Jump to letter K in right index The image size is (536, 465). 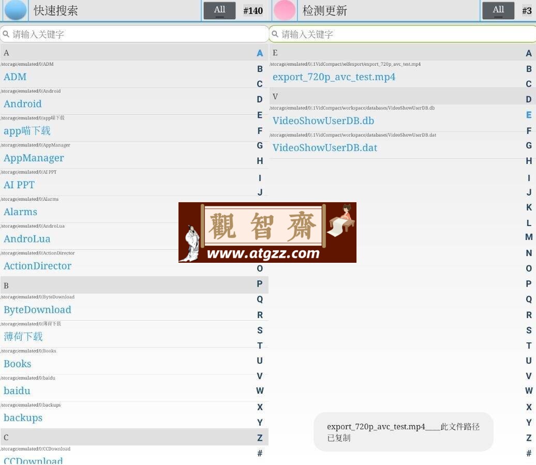529,207
